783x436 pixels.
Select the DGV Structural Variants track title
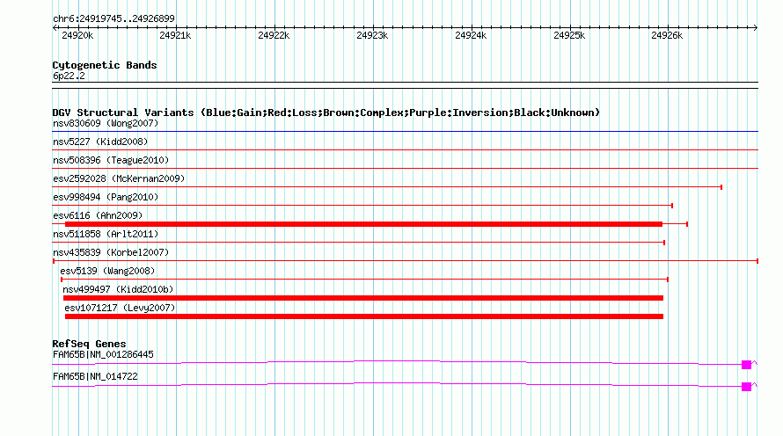(326, 113)
